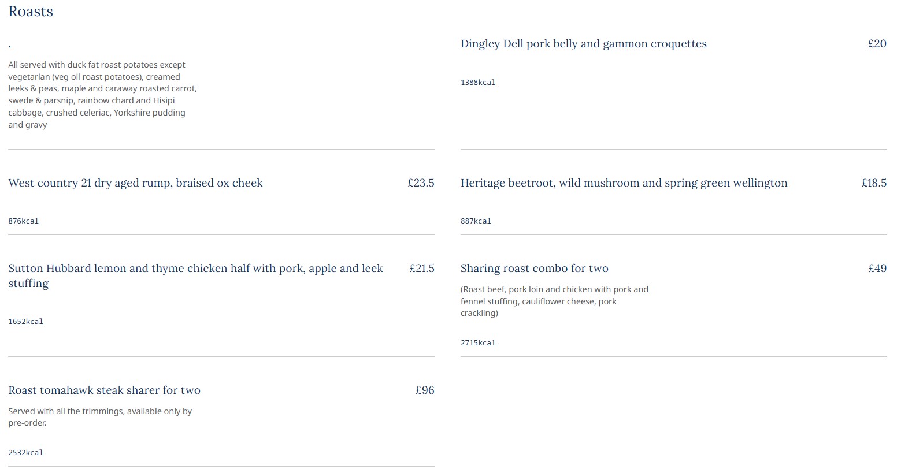Open the Roast tomahawk steak sharer item
Viewport: 901px width, 473px height.
(x=104, y=390)
